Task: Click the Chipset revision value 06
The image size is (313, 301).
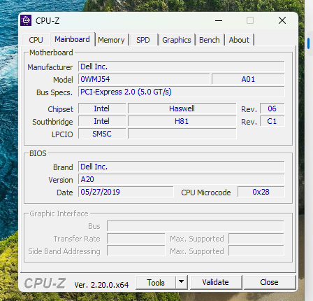Action: pyautogui.click(x=272, y=108)
